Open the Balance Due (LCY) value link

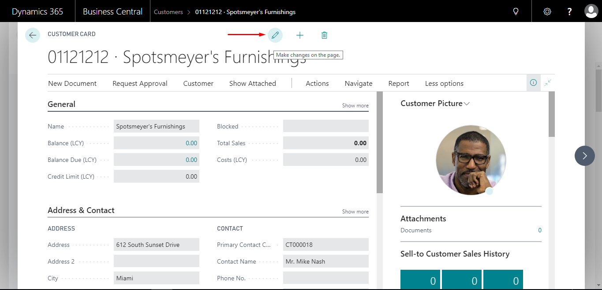click(x=191, y=160)
